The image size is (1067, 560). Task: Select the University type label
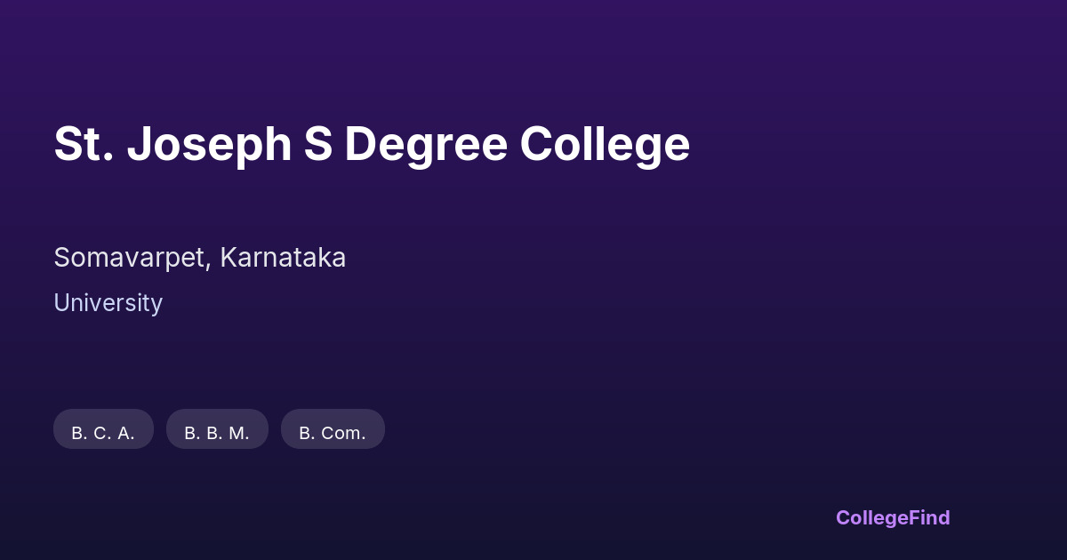(x=108, y=303)
